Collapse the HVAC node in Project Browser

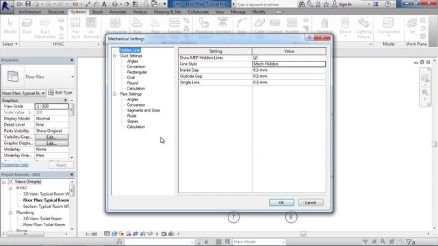[x=10, y=189]
